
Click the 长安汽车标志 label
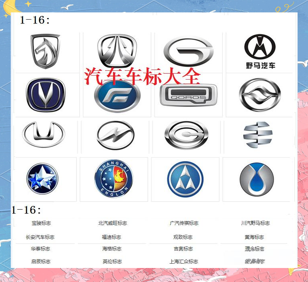tap(40, 237)
